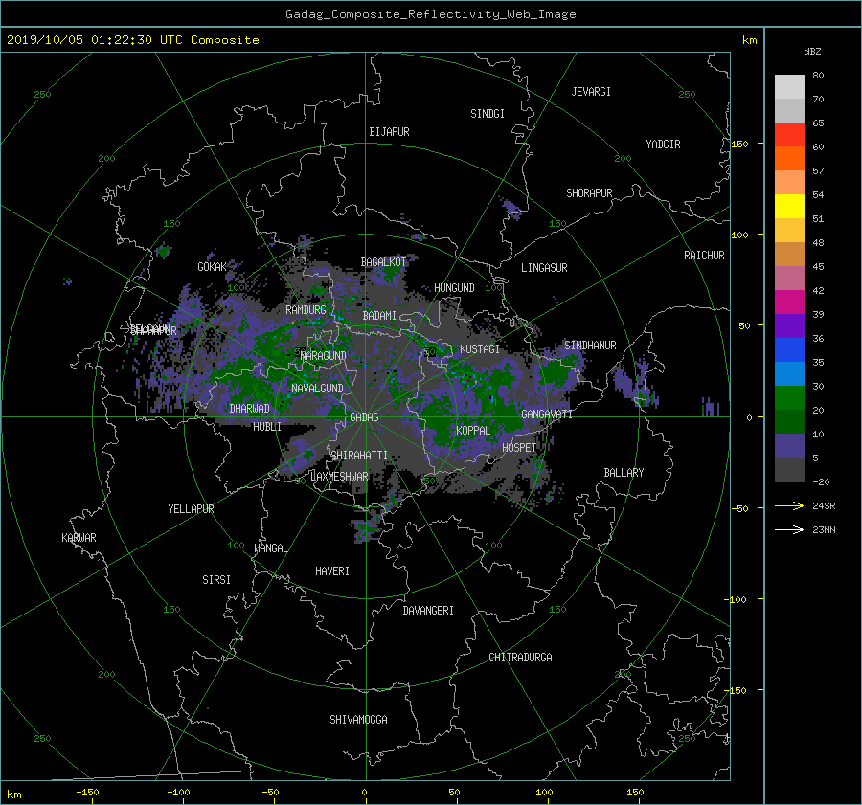Click the YELLAPUR city label
This screenshot has height=805, width=862.
191,509
